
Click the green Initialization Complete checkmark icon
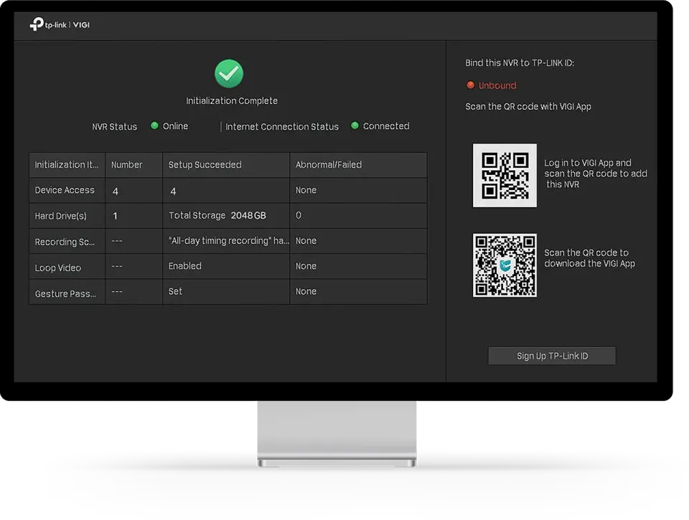click(229, 74)
